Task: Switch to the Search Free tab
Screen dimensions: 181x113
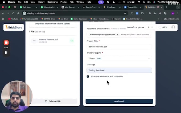Action: point(91,7)
